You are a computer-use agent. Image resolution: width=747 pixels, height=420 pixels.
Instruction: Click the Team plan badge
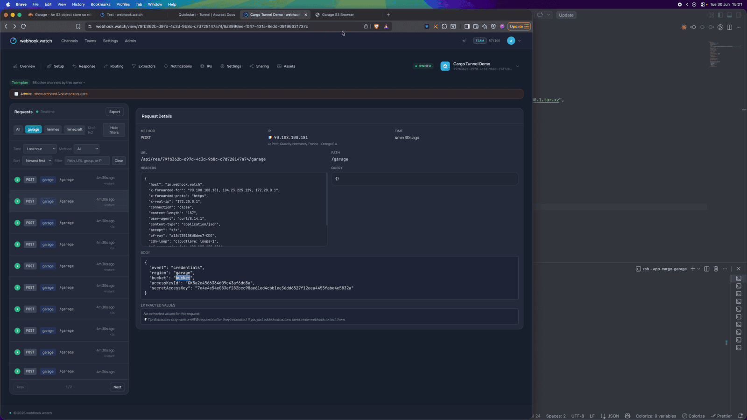point(20,83)
